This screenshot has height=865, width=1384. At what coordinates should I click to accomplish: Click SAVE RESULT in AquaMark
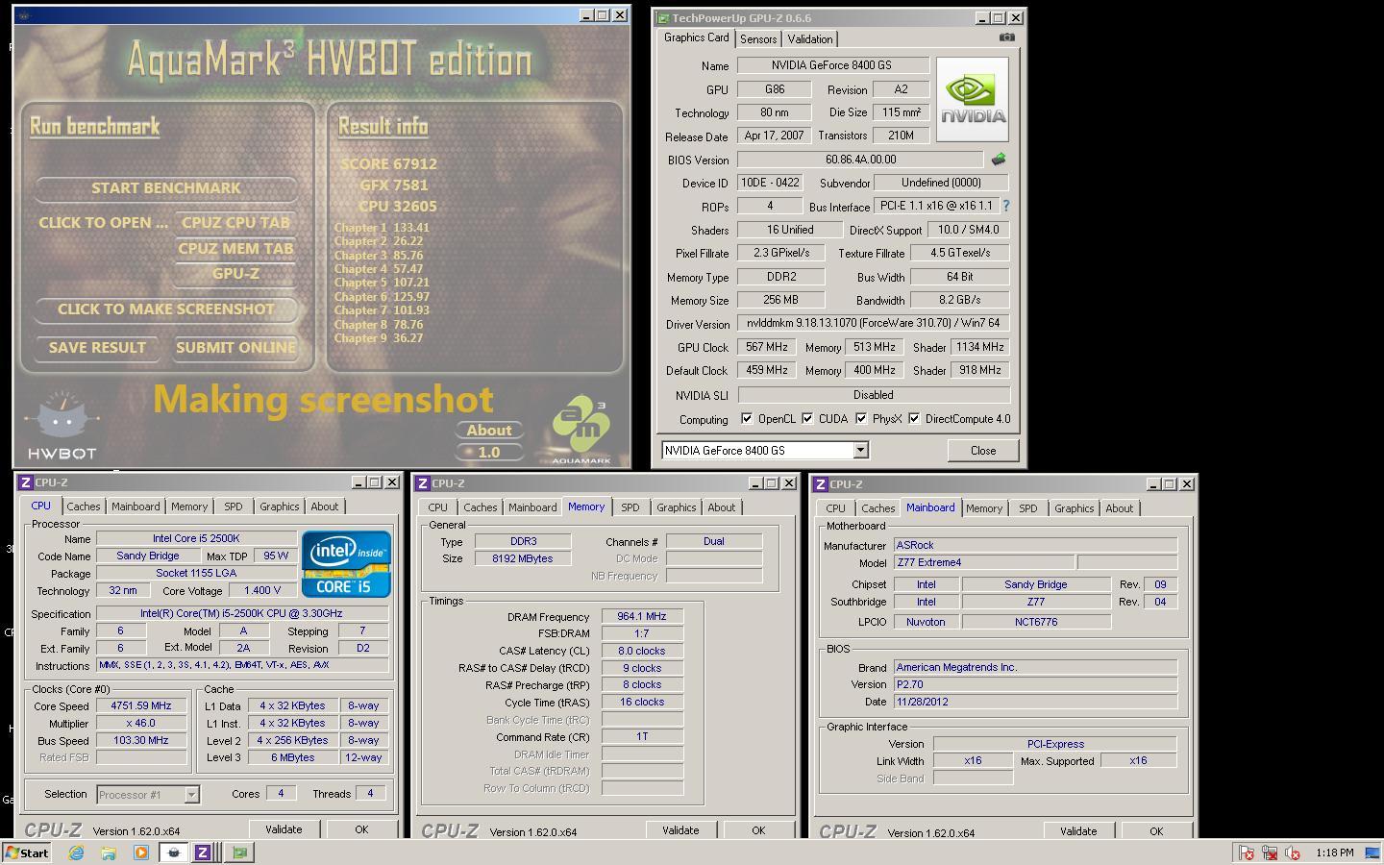pos(96,347)
